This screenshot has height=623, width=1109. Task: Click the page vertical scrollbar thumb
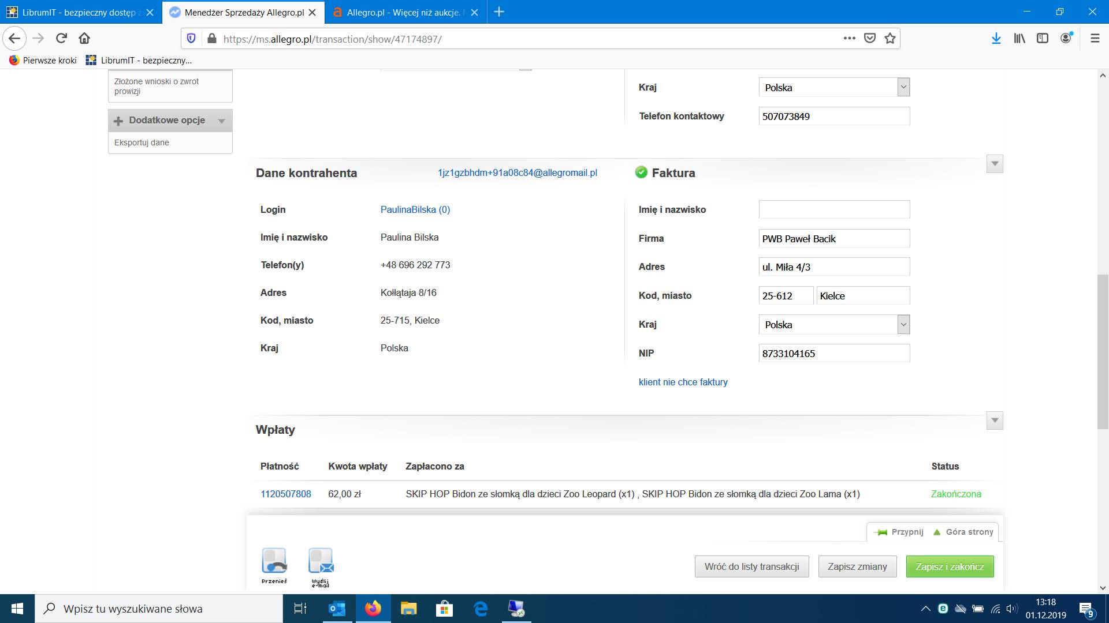click(x=1102, y=352)
